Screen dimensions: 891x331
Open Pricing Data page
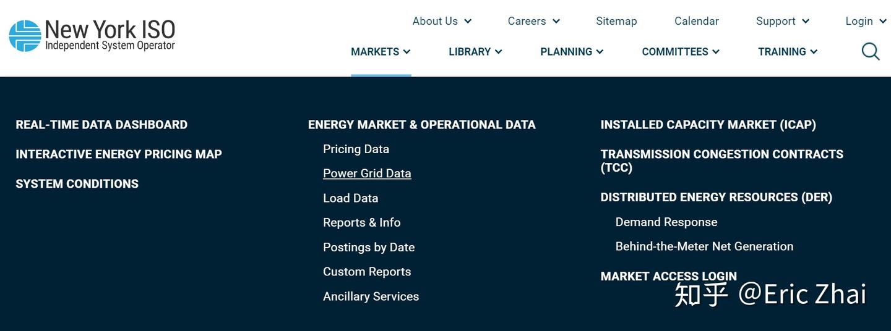356,149
